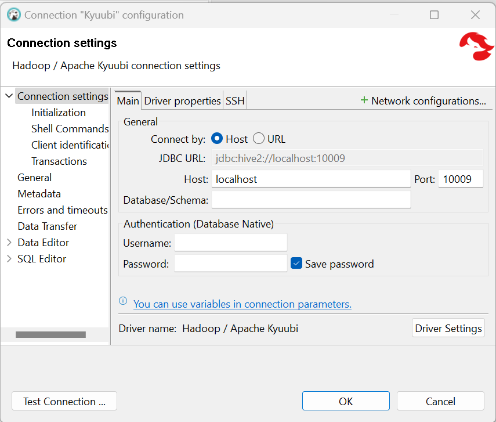The image size is (496, 422).
Task: Switch to the Main tab
Action: 128,100
